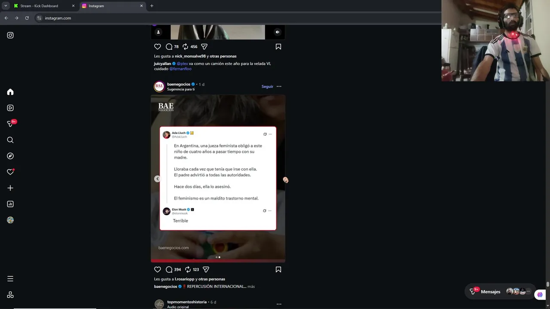The width and height of the screenshot is (550, 309).
Task: Open comments on the baenegocios post
Action: click(169, 270)
